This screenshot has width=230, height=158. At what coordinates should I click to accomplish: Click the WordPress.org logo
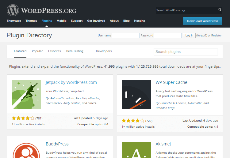pyautogui.click(x=42, y=10)
